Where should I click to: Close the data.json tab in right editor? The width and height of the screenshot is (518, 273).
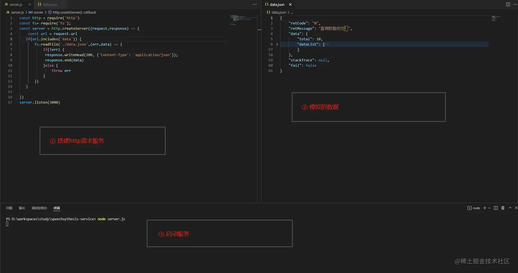coord(290,4)
